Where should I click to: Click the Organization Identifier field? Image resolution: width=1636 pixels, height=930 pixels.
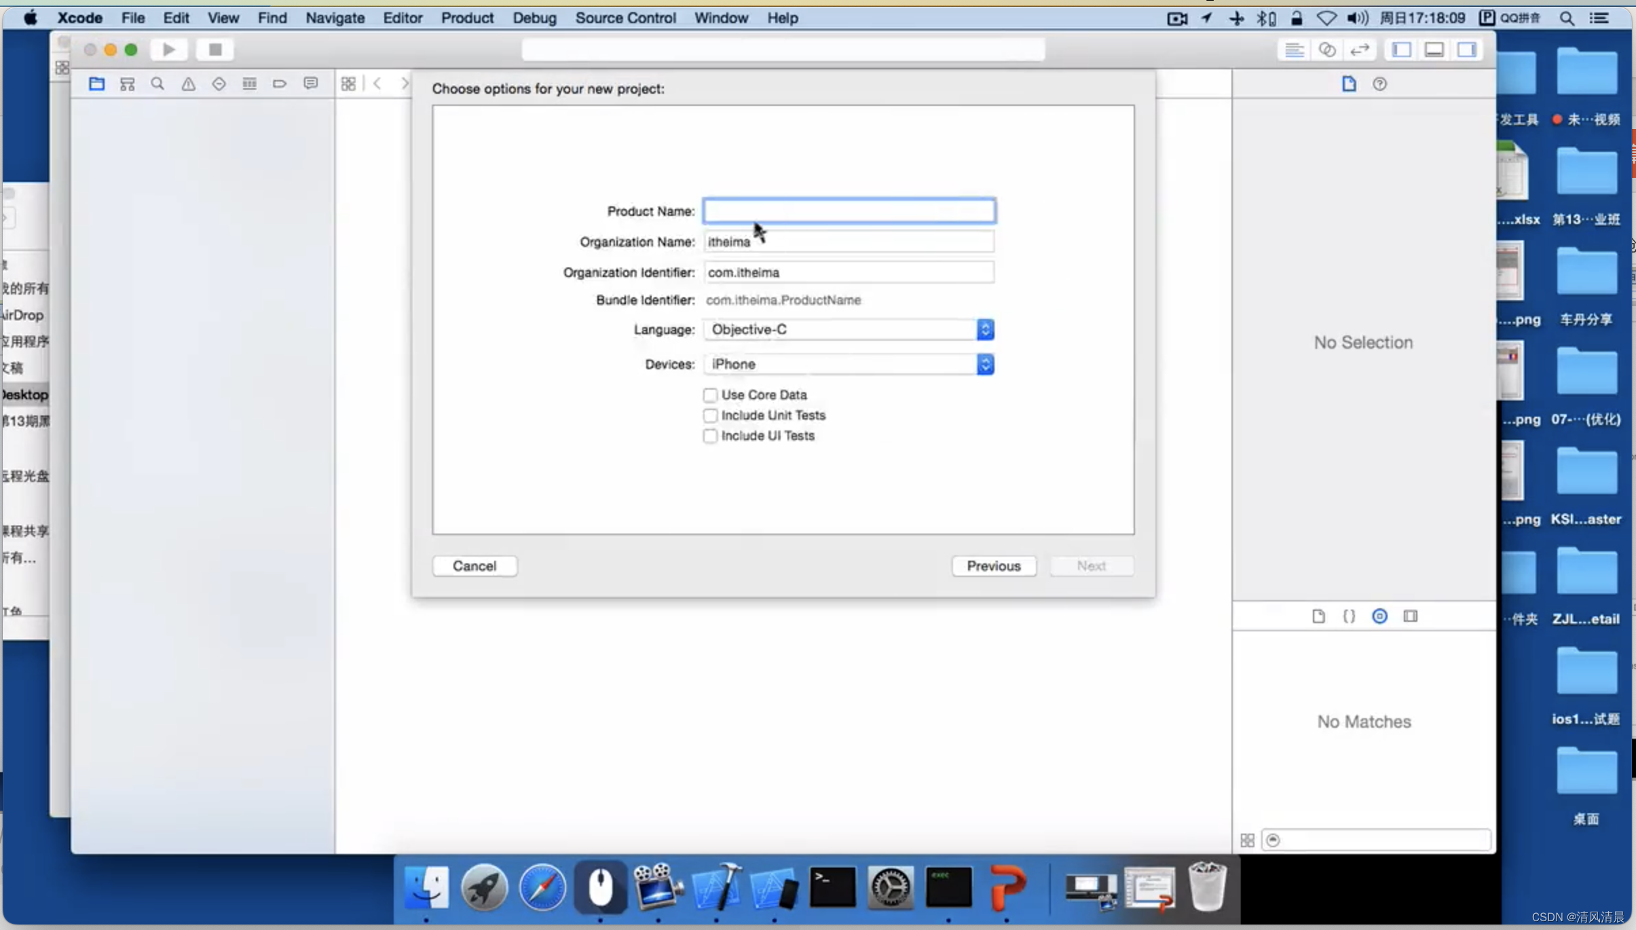(849, 272)
